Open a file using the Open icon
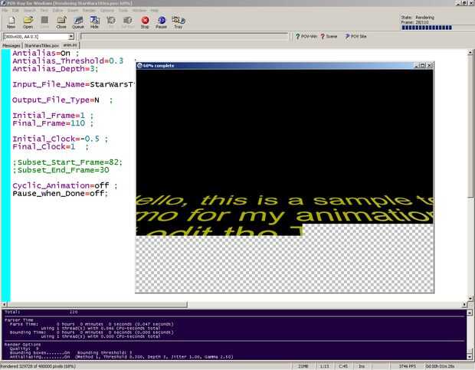 pos(28,22)
